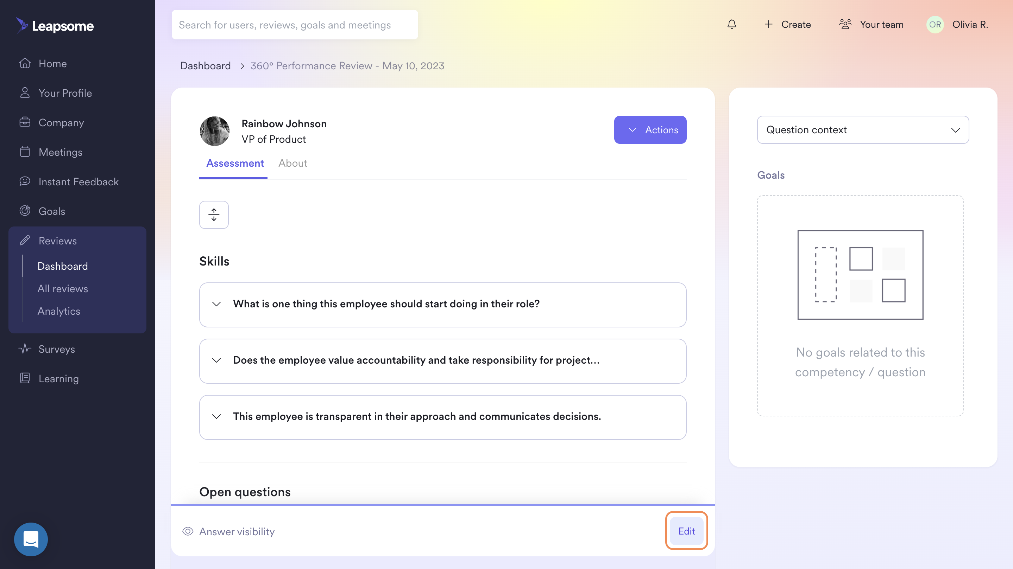The width and height of the screenshot is (1013, 569).
Task: Click the Your team people icon
Action: pyautogui.click(x=845, y=24)
